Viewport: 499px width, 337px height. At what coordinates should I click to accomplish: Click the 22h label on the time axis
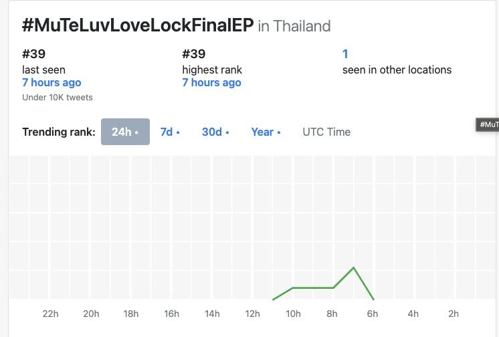coord(50,314)
